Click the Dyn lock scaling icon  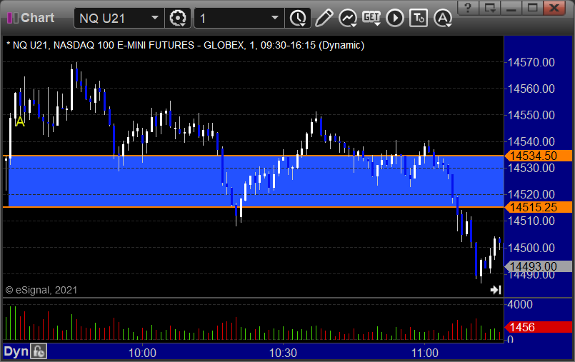pos(38,352)
